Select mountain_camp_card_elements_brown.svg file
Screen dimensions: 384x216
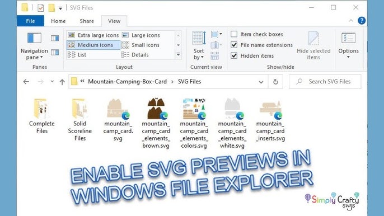tap(156, 124)
